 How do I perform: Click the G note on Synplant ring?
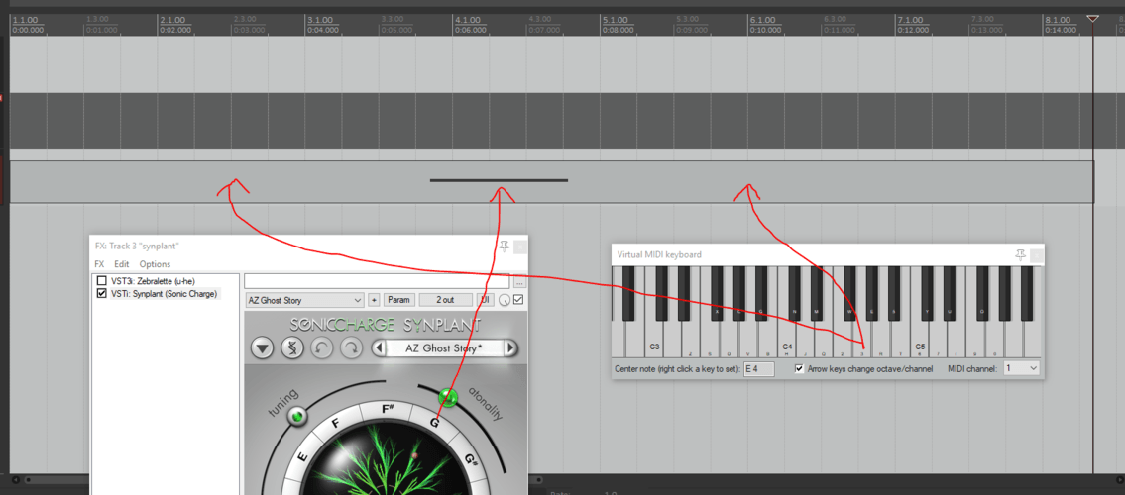tap(435, 423)
